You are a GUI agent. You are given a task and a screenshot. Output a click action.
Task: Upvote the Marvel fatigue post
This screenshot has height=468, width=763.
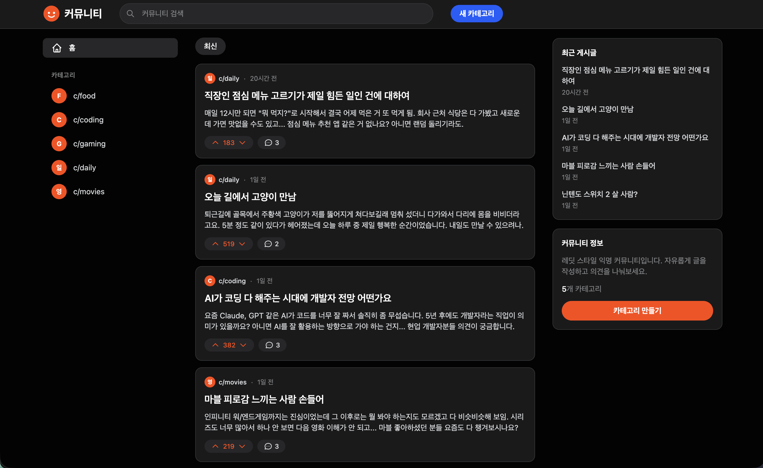[216, 446]
